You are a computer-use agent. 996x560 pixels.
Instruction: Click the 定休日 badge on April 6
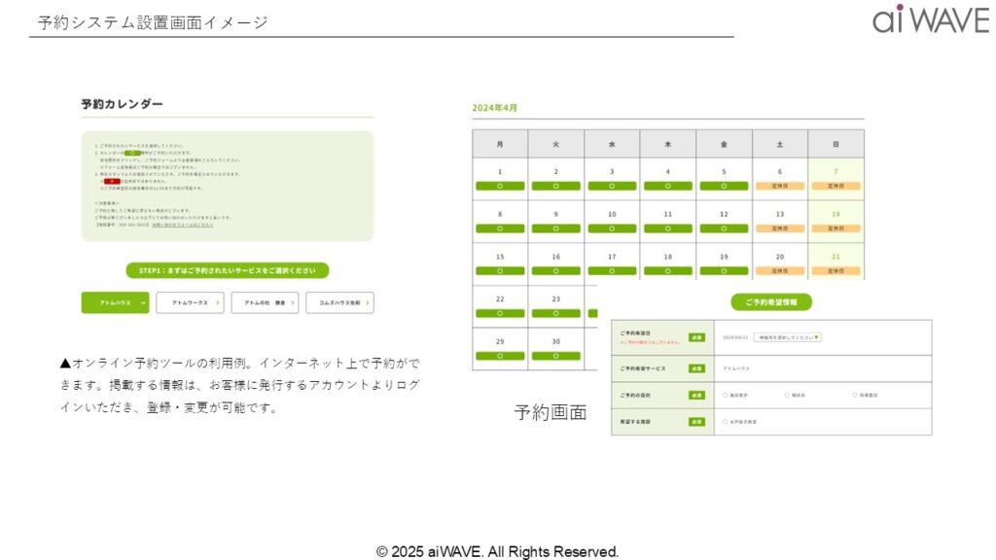(x=779, y=185)
